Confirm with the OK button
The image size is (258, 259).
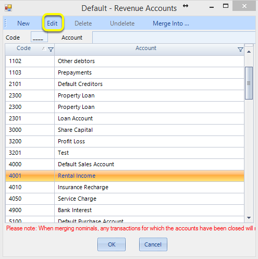pos(112,244)
